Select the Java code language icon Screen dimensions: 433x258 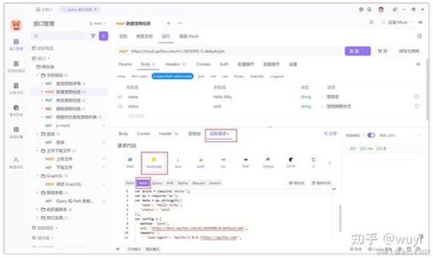pyautogui.click(x=178, y=163)
